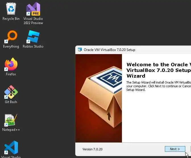Click Next in VirtualBox setup wizard

[x=175, y=149]
